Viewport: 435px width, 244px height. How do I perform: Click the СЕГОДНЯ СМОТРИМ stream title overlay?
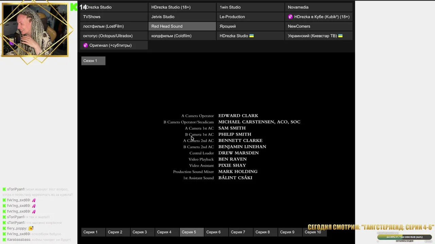coord(371,227)
